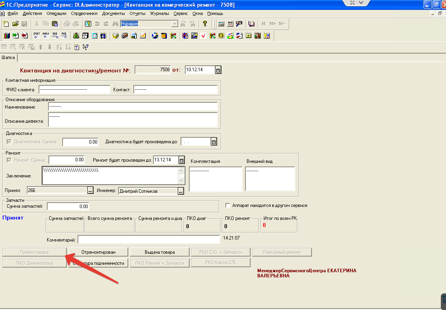The width and height of the screenshot is (446, 310).
Task: Click the СЧЕТ toolbar icon
Action: pyautogui.click(x=37, y=36)
